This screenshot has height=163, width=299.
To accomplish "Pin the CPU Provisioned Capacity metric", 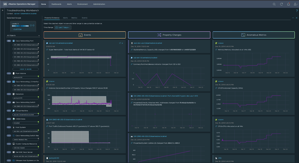I will pos(216,88).
